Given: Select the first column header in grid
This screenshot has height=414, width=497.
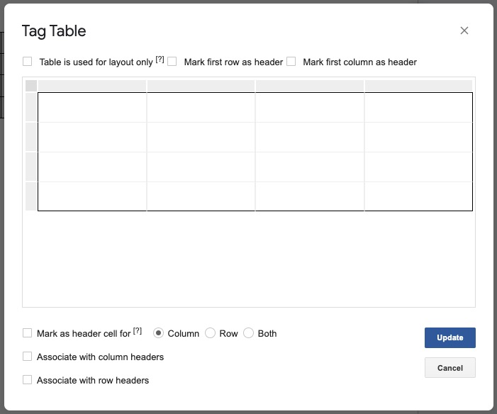Looking at the screenshot, I should (x=92, y=86).
